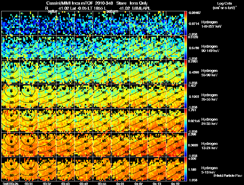Click the colorbar value '1.457'

pos(192,86)
